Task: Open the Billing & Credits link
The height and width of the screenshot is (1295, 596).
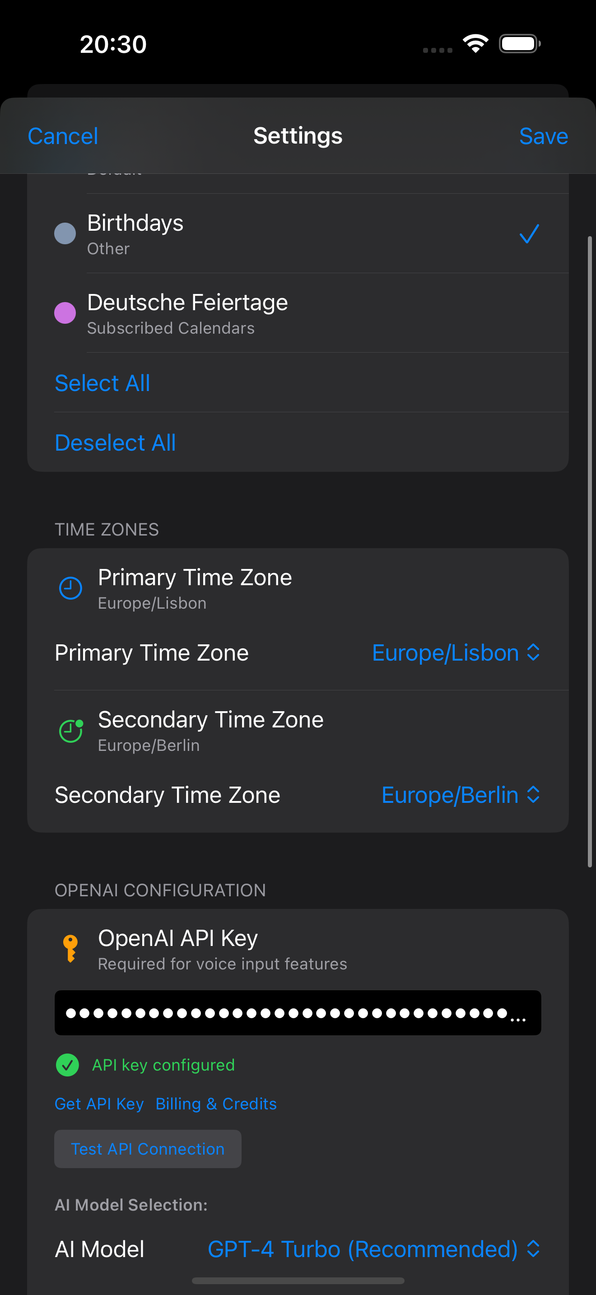Action: [x=216, y=1104]
